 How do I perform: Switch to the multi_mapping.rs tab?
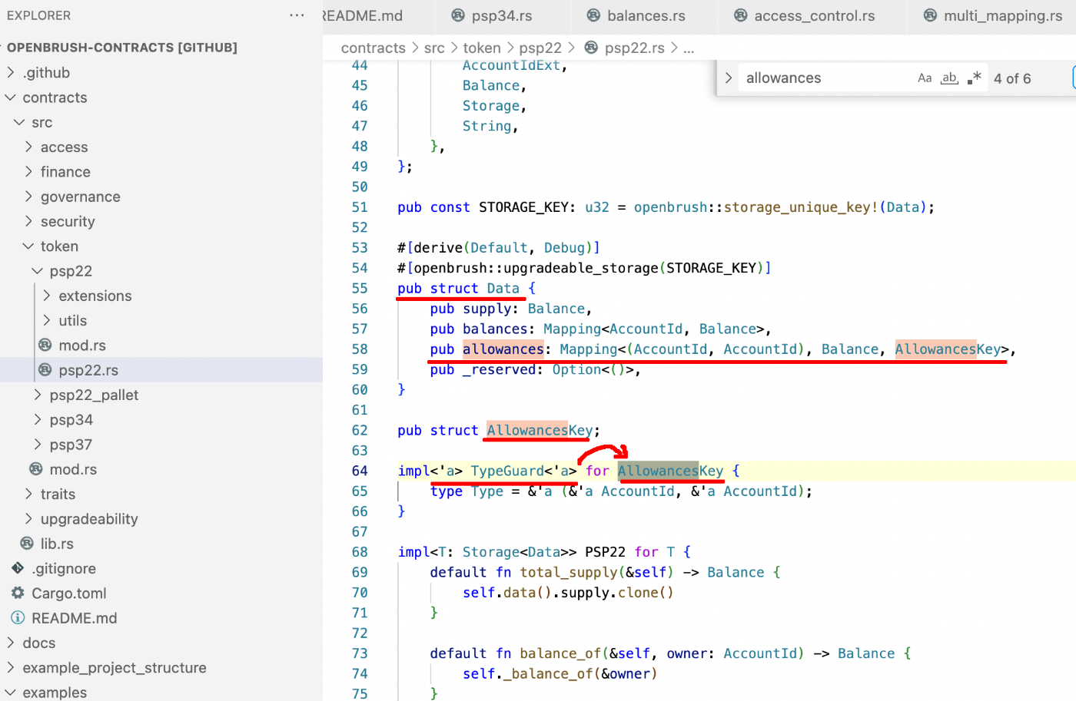click(1003, 15)
